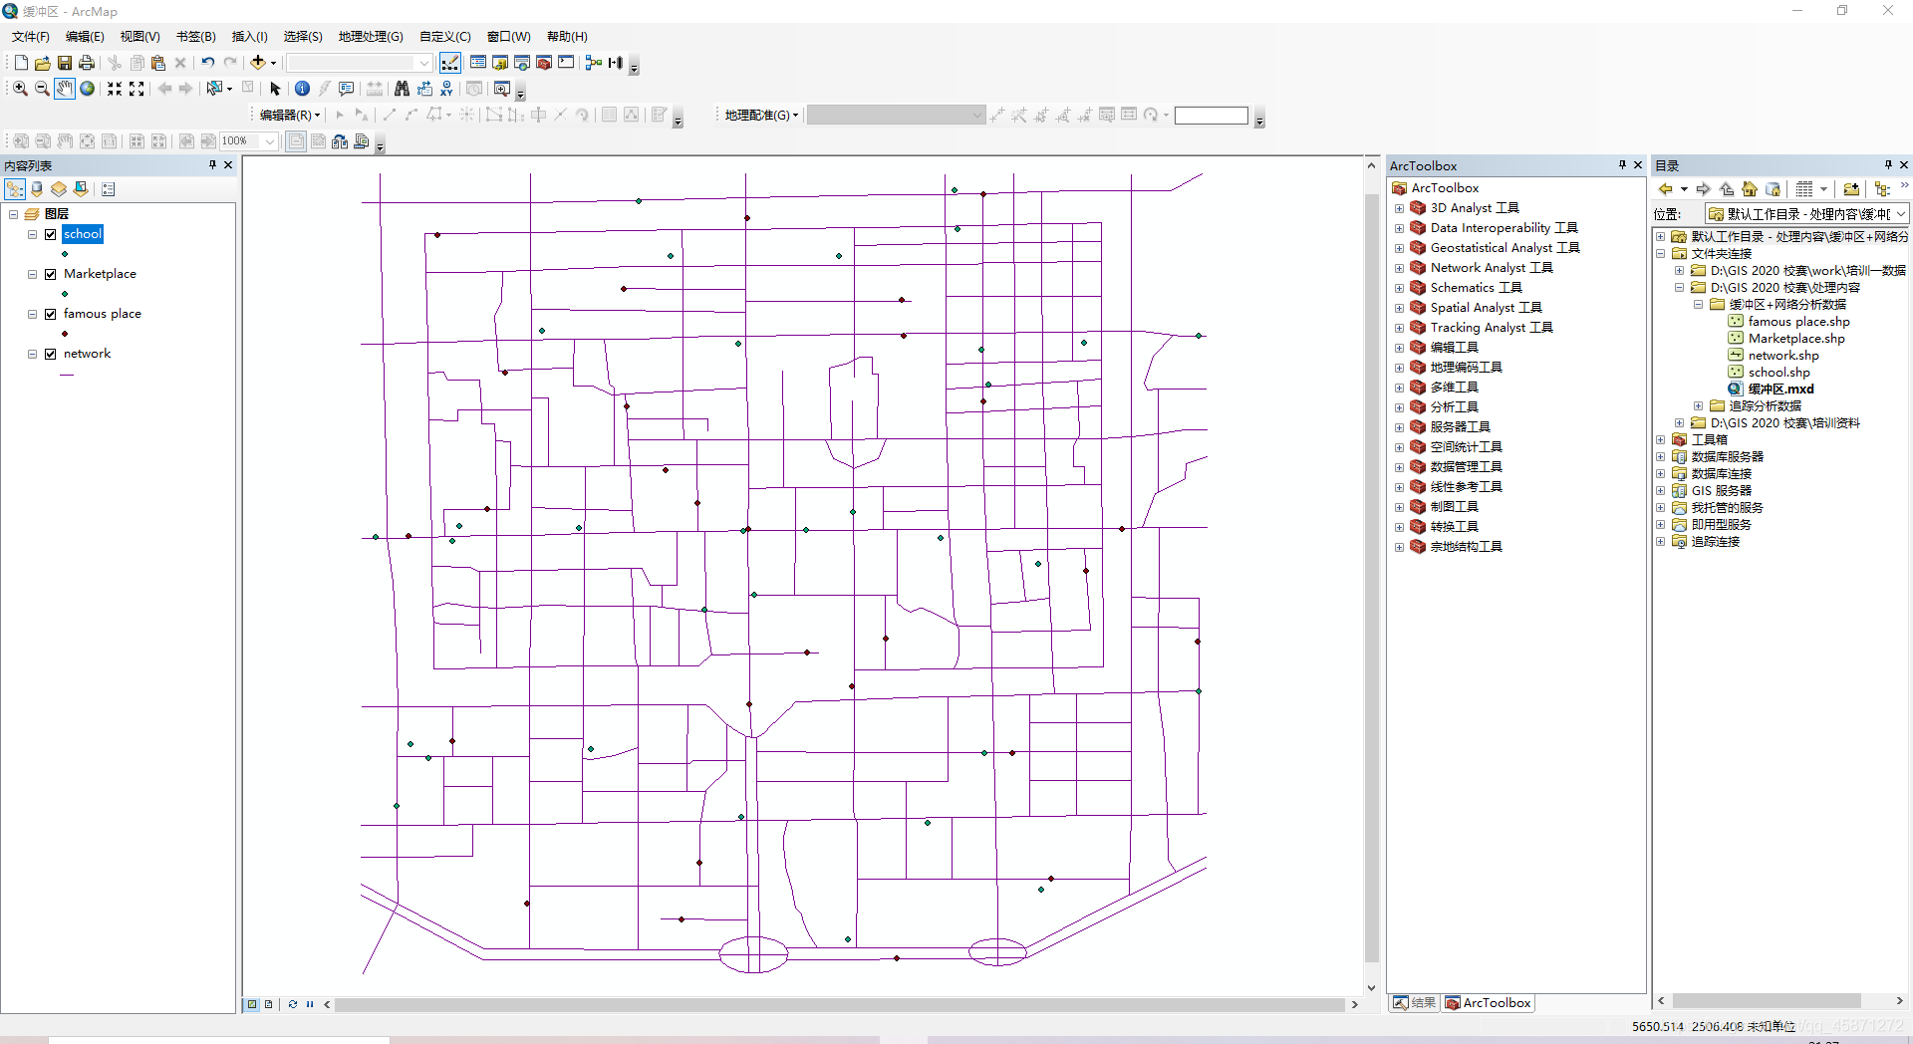Uncheck the network layer visibility

[x=50, y=354]
